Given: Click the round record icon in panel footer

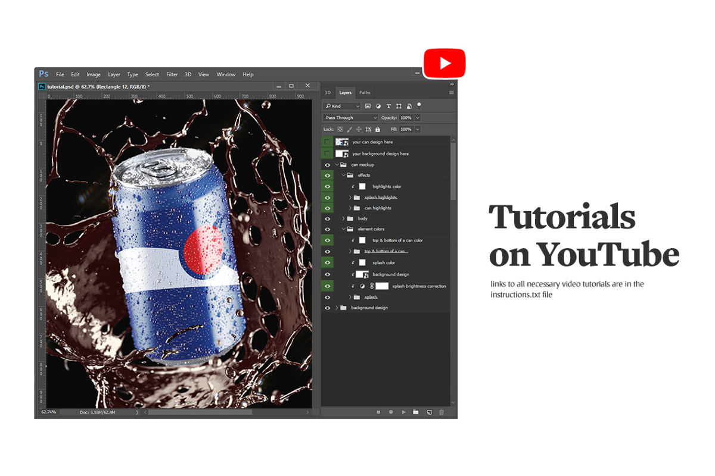Looking at the screenshot, I should 391,412.
